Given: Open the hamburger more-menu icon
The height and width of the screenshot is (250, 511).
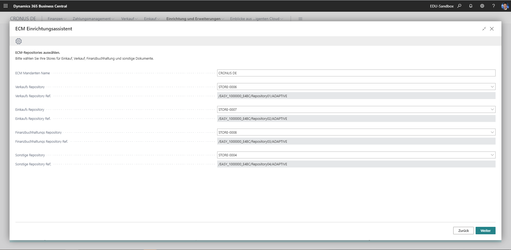Looking at the screenshot, I should pos(300,19).
